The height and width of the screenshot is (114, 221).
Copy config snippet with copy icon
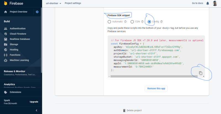[x=201, y=73]
